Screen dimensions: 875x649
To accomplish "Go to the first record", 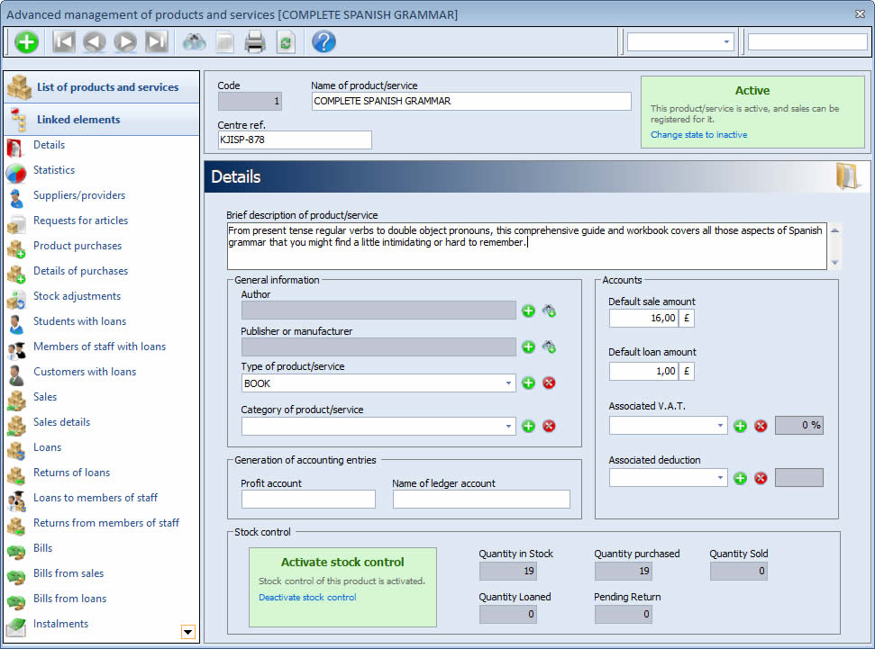I will pyautogui.click(x=64, y=41).
